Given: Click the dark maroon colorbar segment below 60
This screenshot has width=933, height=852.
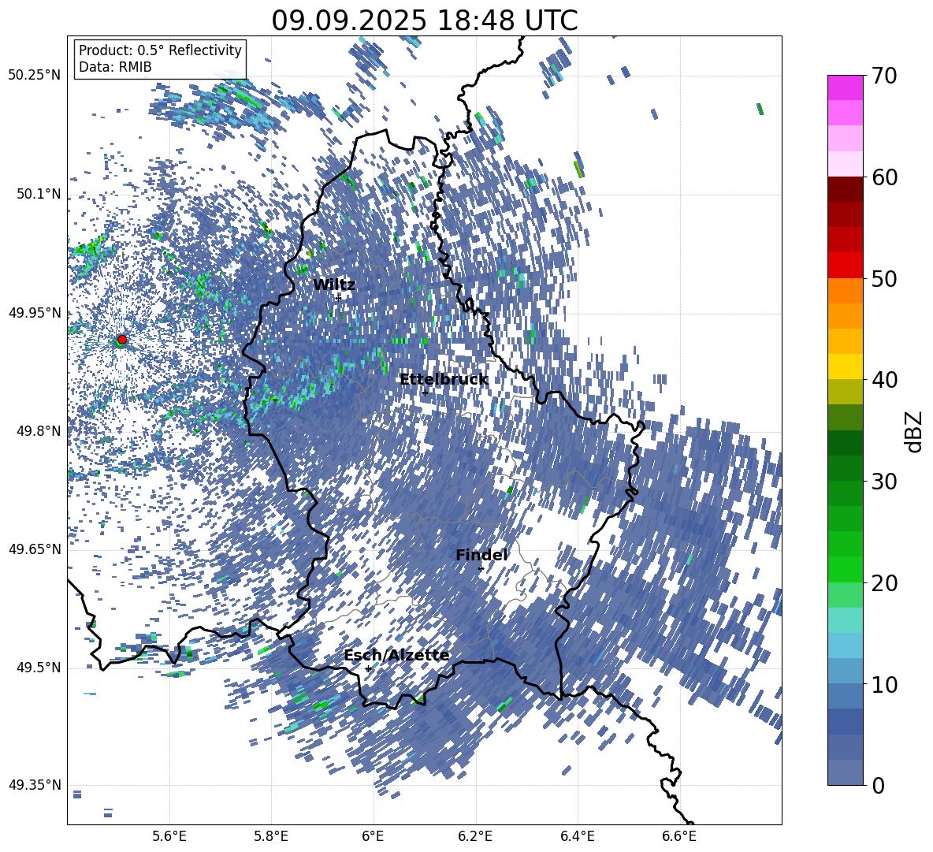Looking at the screenshot, I should coord(845,189).
